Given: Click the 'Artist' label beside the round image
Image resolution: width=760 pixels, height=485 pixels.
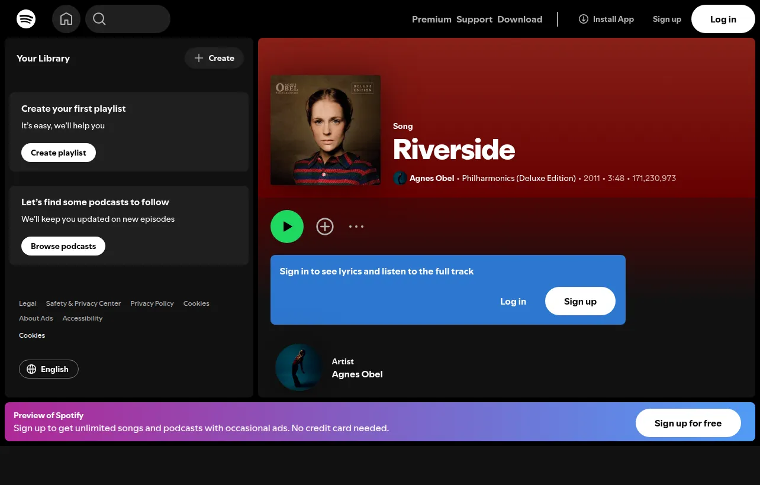Looking at the screenshot, I should (343, 361).
